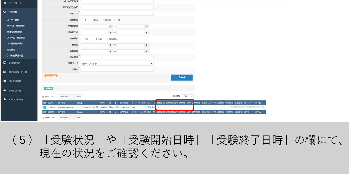Open calendar for 合格日 start field
This screenshot has height=174, width=349.
(x=111, y=45)
